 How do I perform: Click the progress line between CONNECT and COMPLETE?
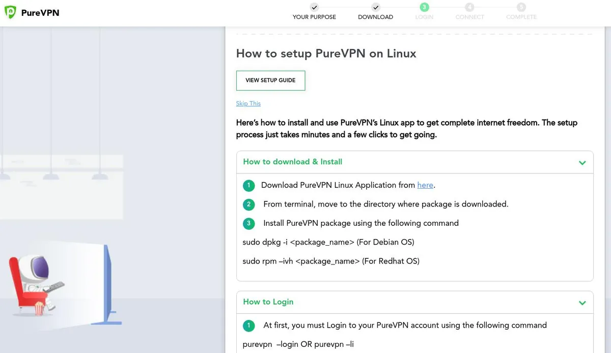pyautogui.click(x=495, y=7)
